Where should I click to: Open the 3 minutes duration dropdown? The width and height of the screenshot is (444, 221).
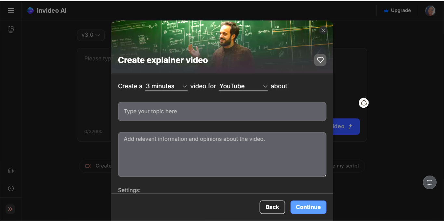(x=166, y=86)
